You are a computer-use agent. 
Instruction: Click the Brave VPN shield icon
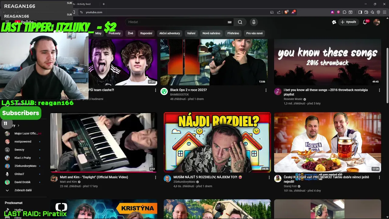(x=378, y=12)
